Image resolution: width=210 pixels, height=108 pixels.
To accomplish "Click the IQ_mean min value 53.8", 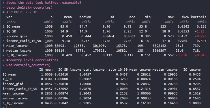I will pos(143,26).
